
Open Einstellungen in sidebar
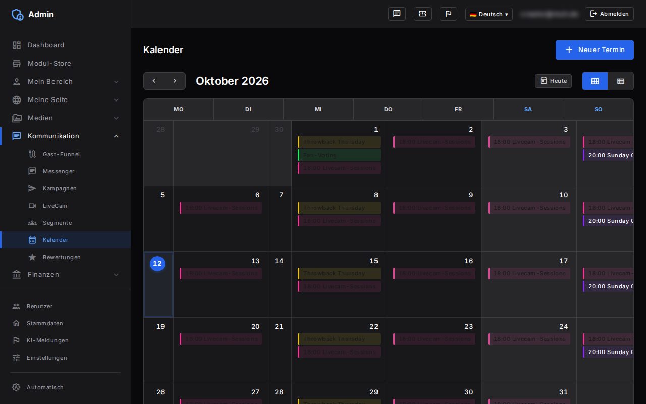point(66,358)
